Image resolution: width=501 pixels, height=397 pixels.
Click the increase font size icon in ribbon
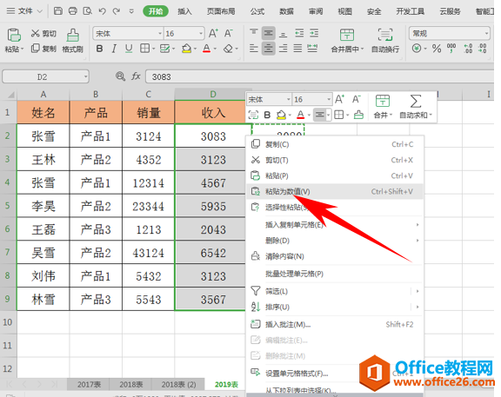point(213,33)
